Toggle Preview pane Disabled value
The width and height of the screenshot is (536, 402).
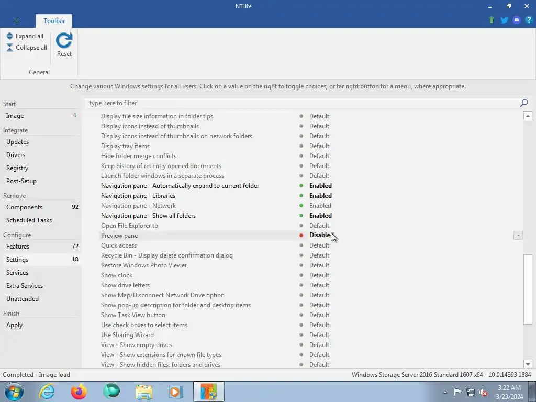tap(320, 235)
